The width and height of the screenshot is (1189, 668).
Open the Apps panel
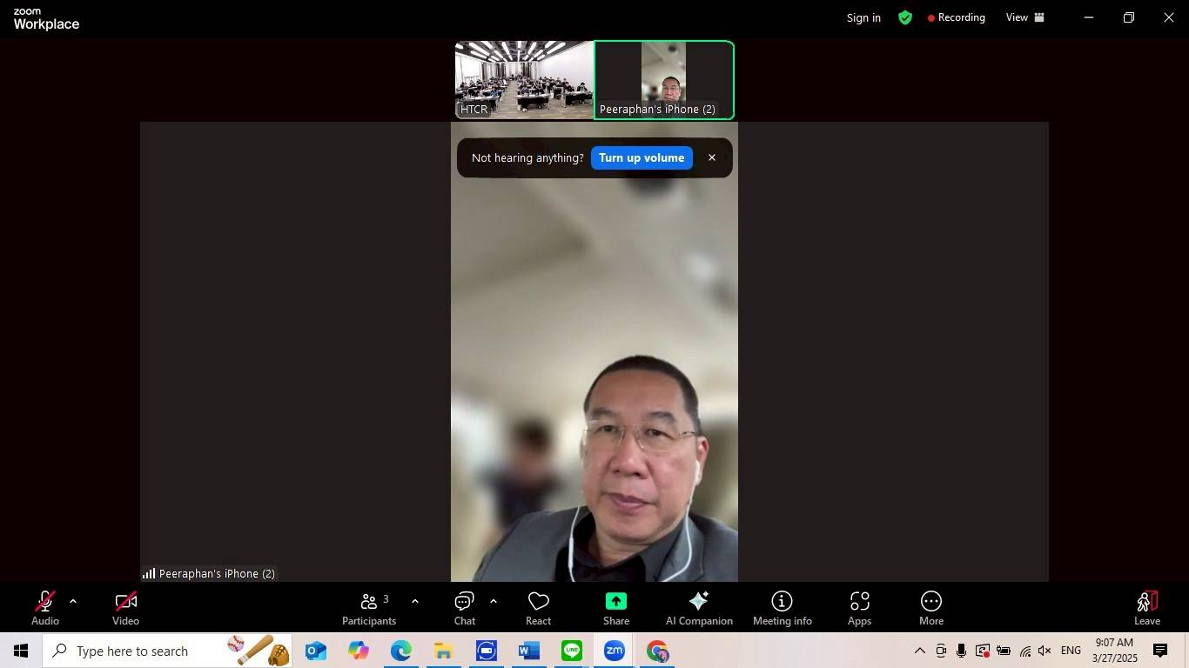[x=859, y=607]
